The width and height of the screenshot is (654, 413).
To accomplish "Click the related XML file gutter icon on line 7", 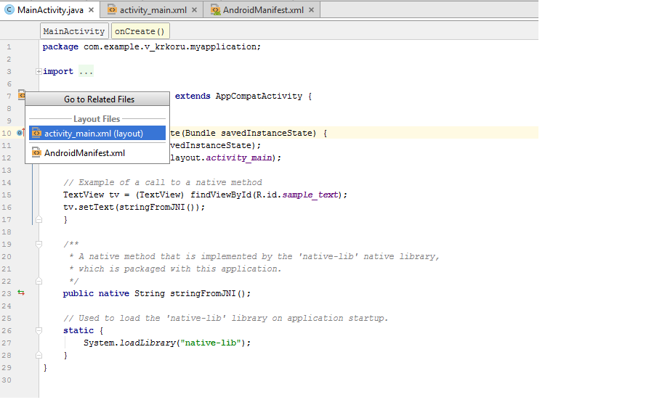I will pos(22,95).
